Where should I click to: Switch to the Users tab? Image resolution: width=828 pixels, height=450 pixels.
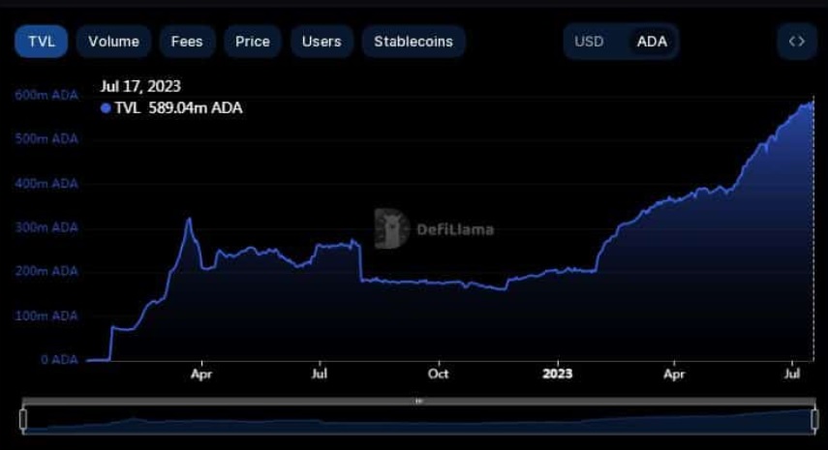(x=322, y=42)
